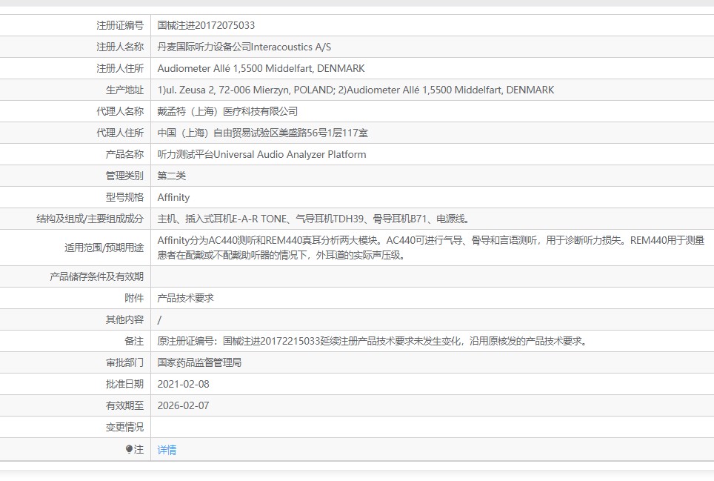Viewport: 714px width, 481px height.
Task: Click the 注册人住所 label
Action: 120,68
